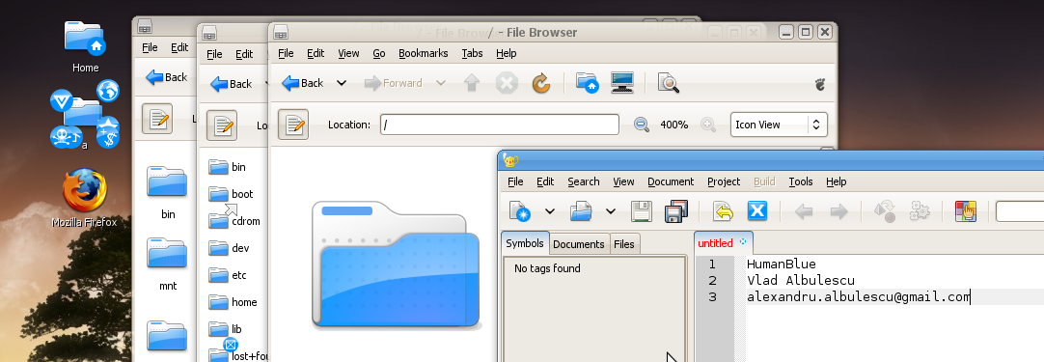The image size is (1044, 362).
Task: Click Geany's Save file floppy icon
Action: (x=642, y=212)
